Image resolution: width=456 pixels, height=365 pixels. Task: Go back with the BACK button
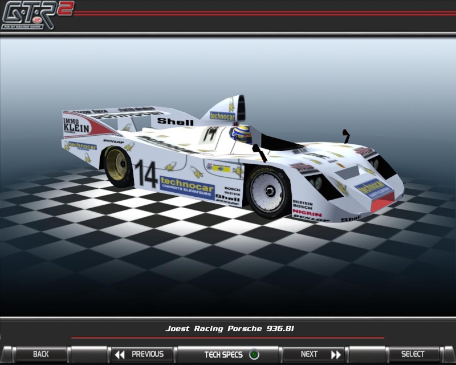(41, 354)
